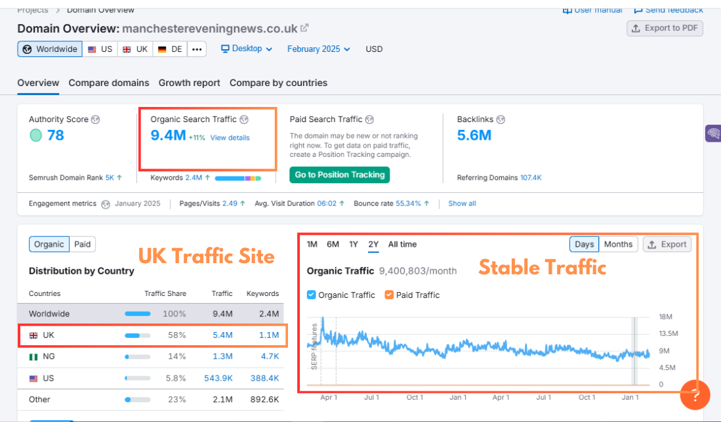Viewport: 721px width, 422px height.
Task: Click the Organic Search Traffic info icon
Action: click(x=244, y=119)
